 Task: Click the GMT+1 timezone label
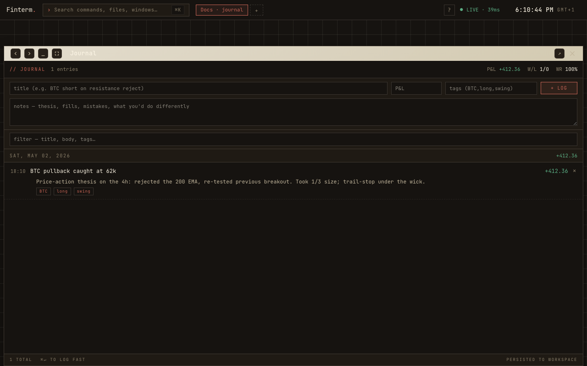point(566,10)
